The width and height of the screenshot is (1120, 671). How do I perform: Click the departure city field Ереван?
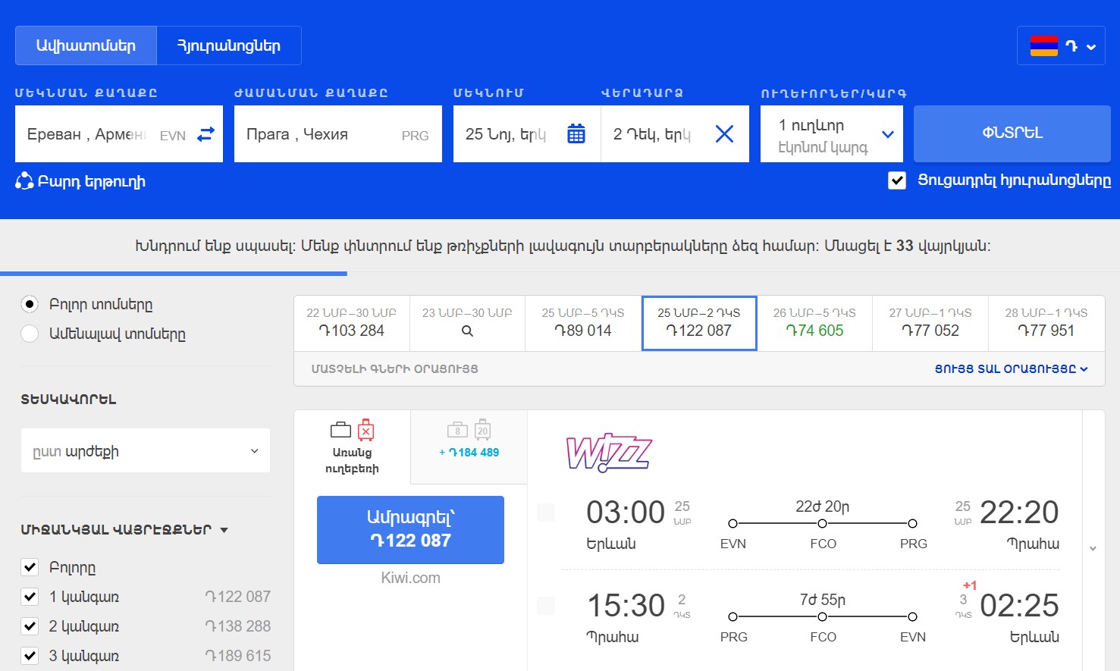119,134
